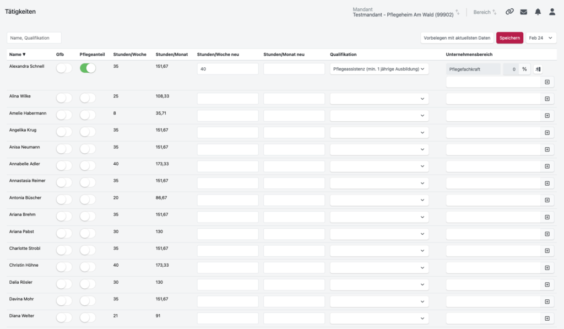Open the Bereich selector
This screenshot has height=329, width=564.
[x=485, y=12]
